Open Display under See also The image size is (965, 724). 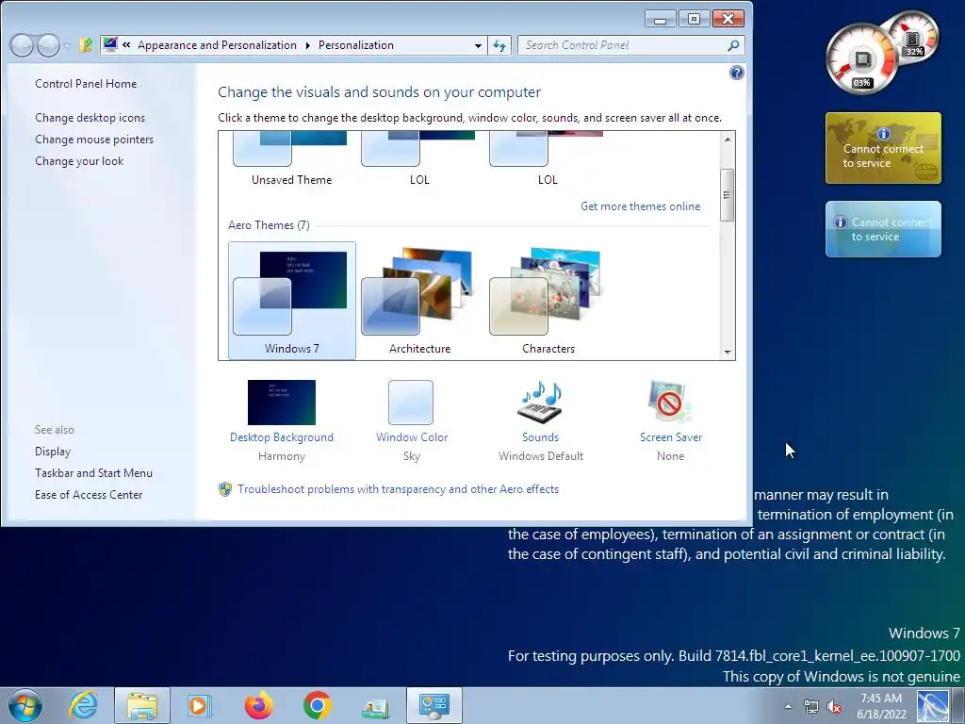point(53,452)
